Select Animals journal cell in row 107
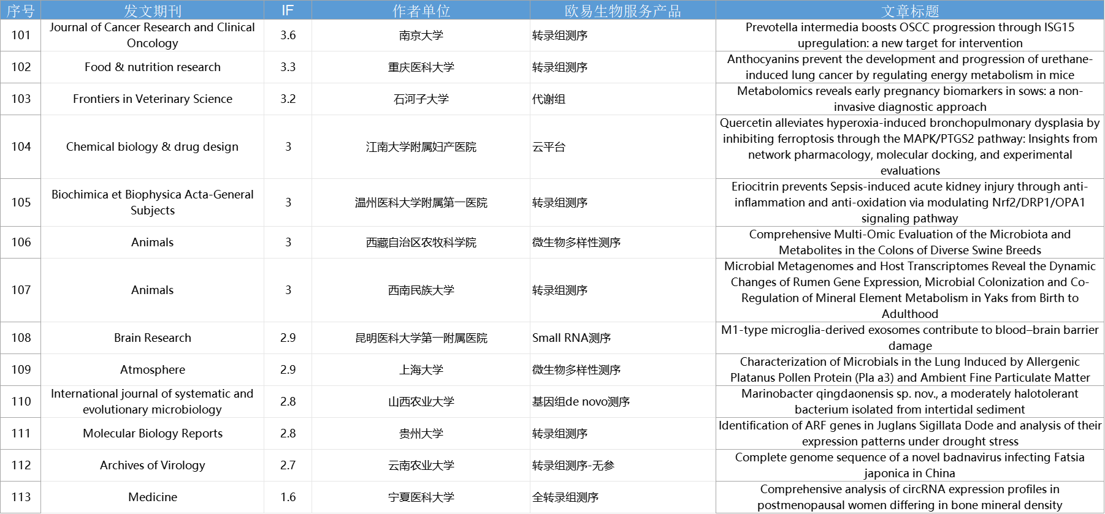 click(x=153, y=290)
